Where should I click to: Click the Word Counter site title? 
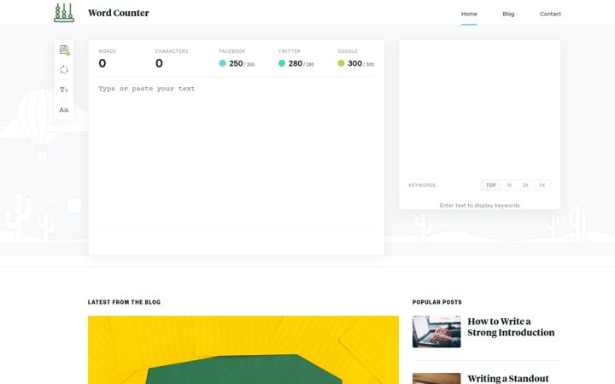(119, 13)
